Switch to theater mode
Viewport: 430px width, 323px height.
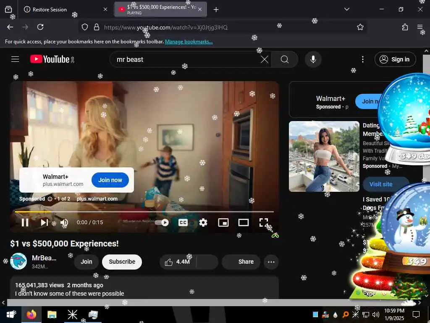243,222
